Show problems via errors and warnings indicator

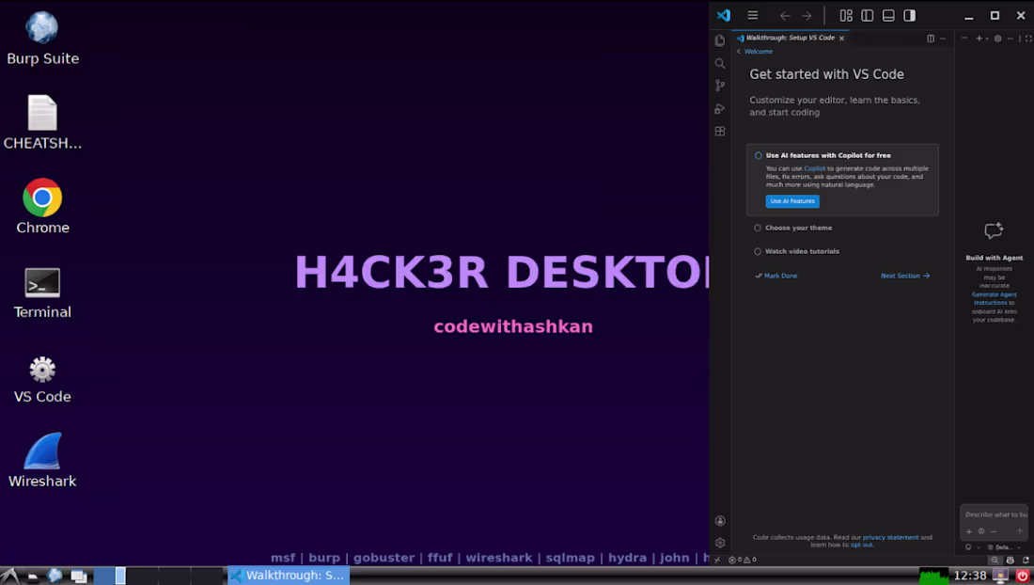pos(743,560)
